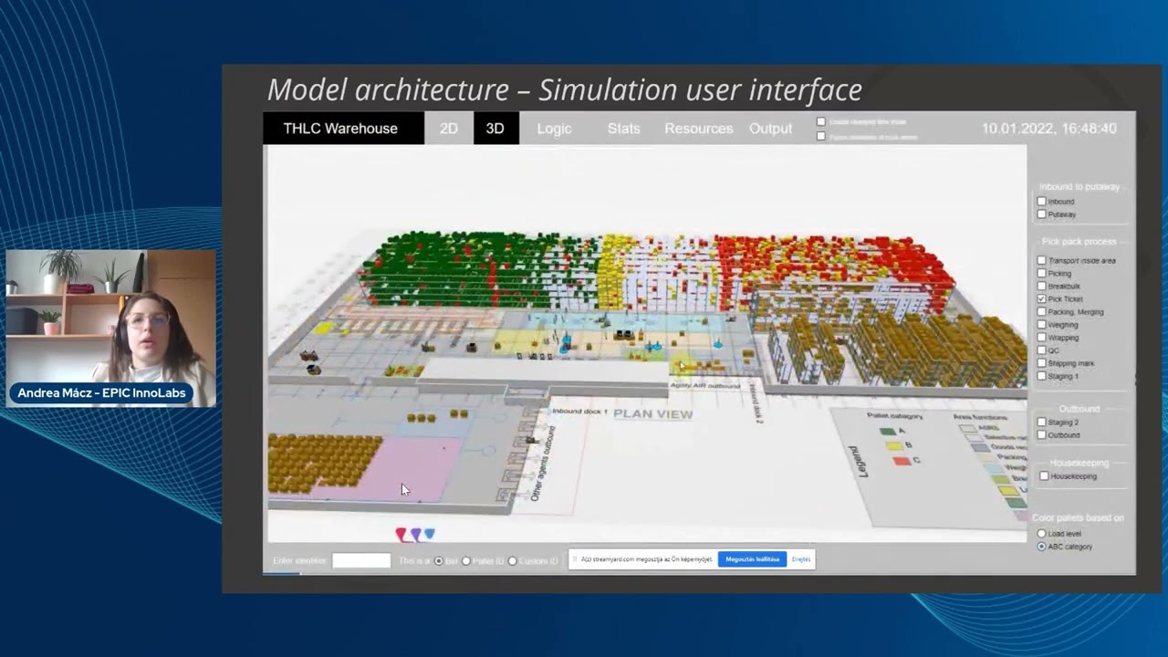Enable the Breakbulk checkbox
1168x657 pixels.
1042,286
